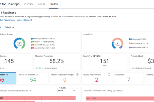This screenshot has height=102, width=154.
Task: Click the Require Replacement legend dot
Action: coord(32,48)
